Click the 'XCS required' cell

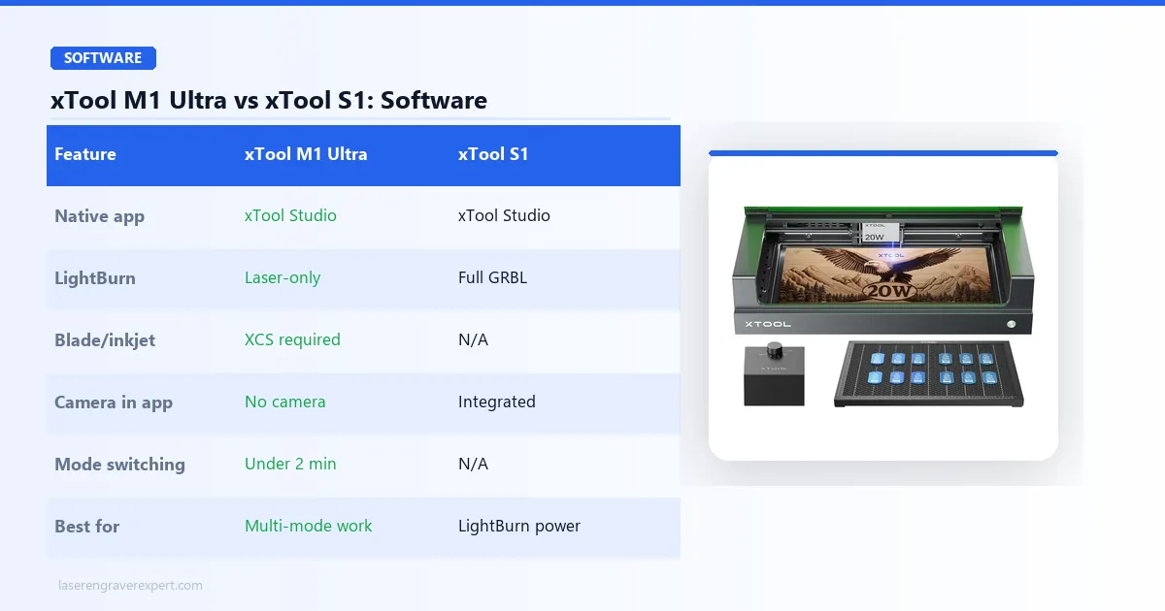[292, 339]
